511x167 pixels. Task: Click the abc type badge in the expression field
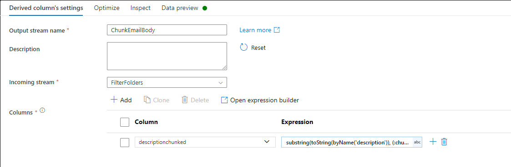pyautogui.click(x=417, y=142)
